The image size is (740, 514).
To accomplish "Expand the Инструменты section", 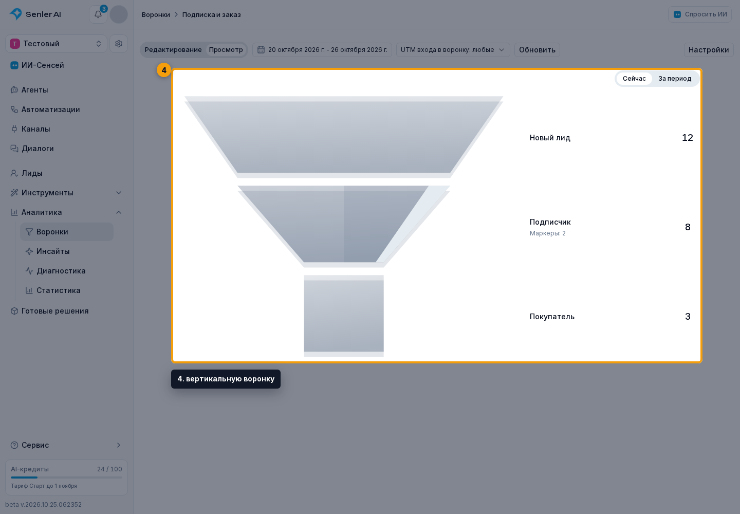I will click(67, 193).
